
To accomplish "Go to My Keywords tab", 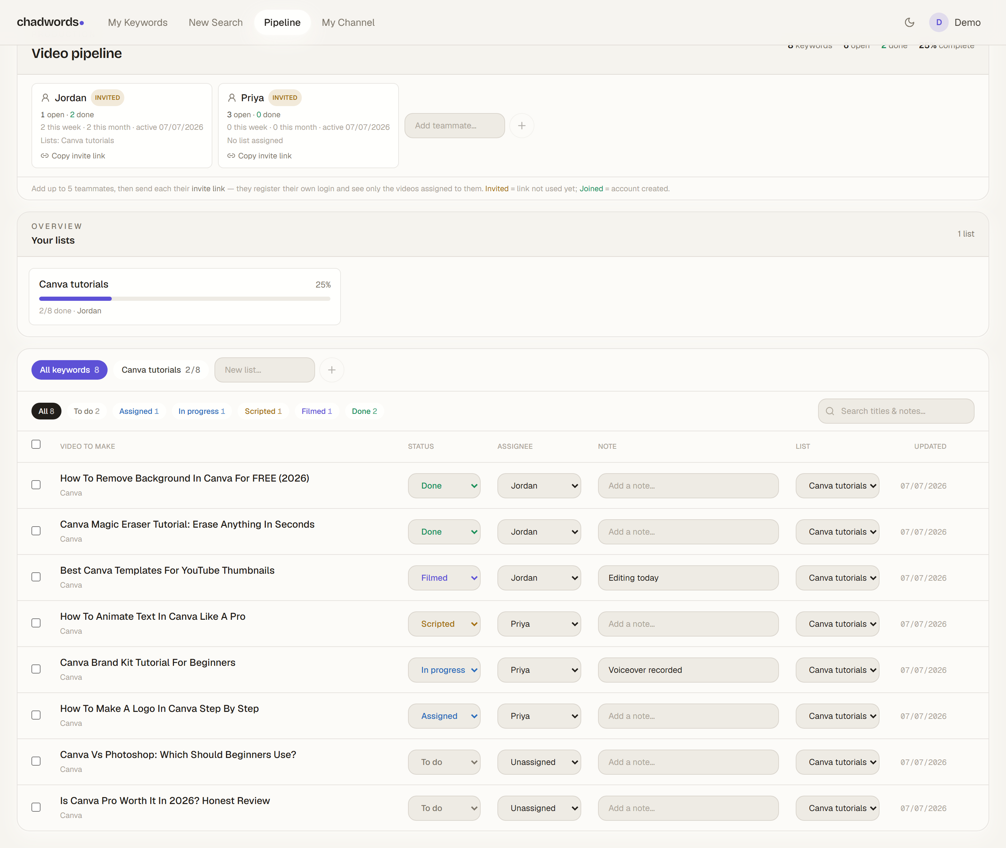I will (x=138, y=22).
